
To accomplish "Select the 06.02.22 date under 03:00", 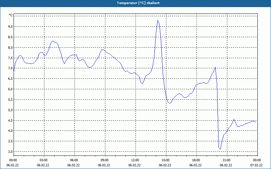I will click(43, 165).
